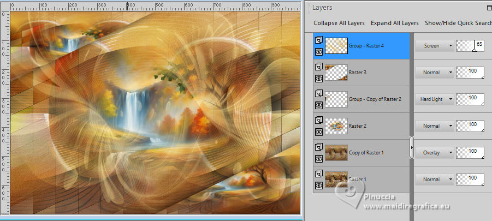The width and height of the screenshot is (492, 221).
Task: Select layer name Copy of Raster 1
Action: click(x=366, y=153)
